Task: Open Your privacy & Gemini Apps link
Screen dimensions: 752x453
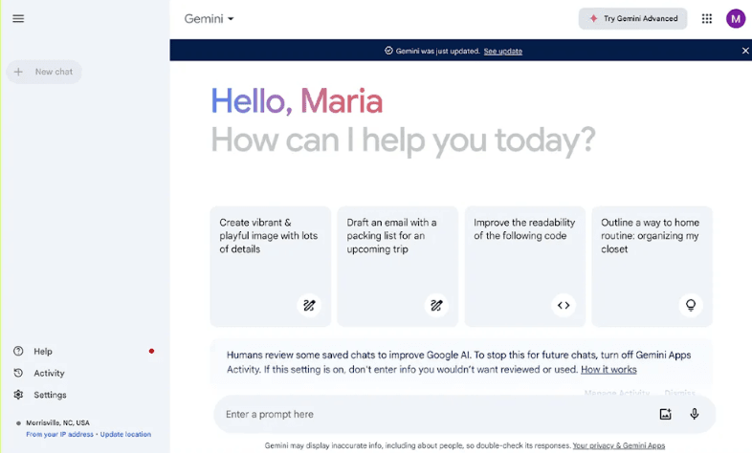Action: click(619, 445)
